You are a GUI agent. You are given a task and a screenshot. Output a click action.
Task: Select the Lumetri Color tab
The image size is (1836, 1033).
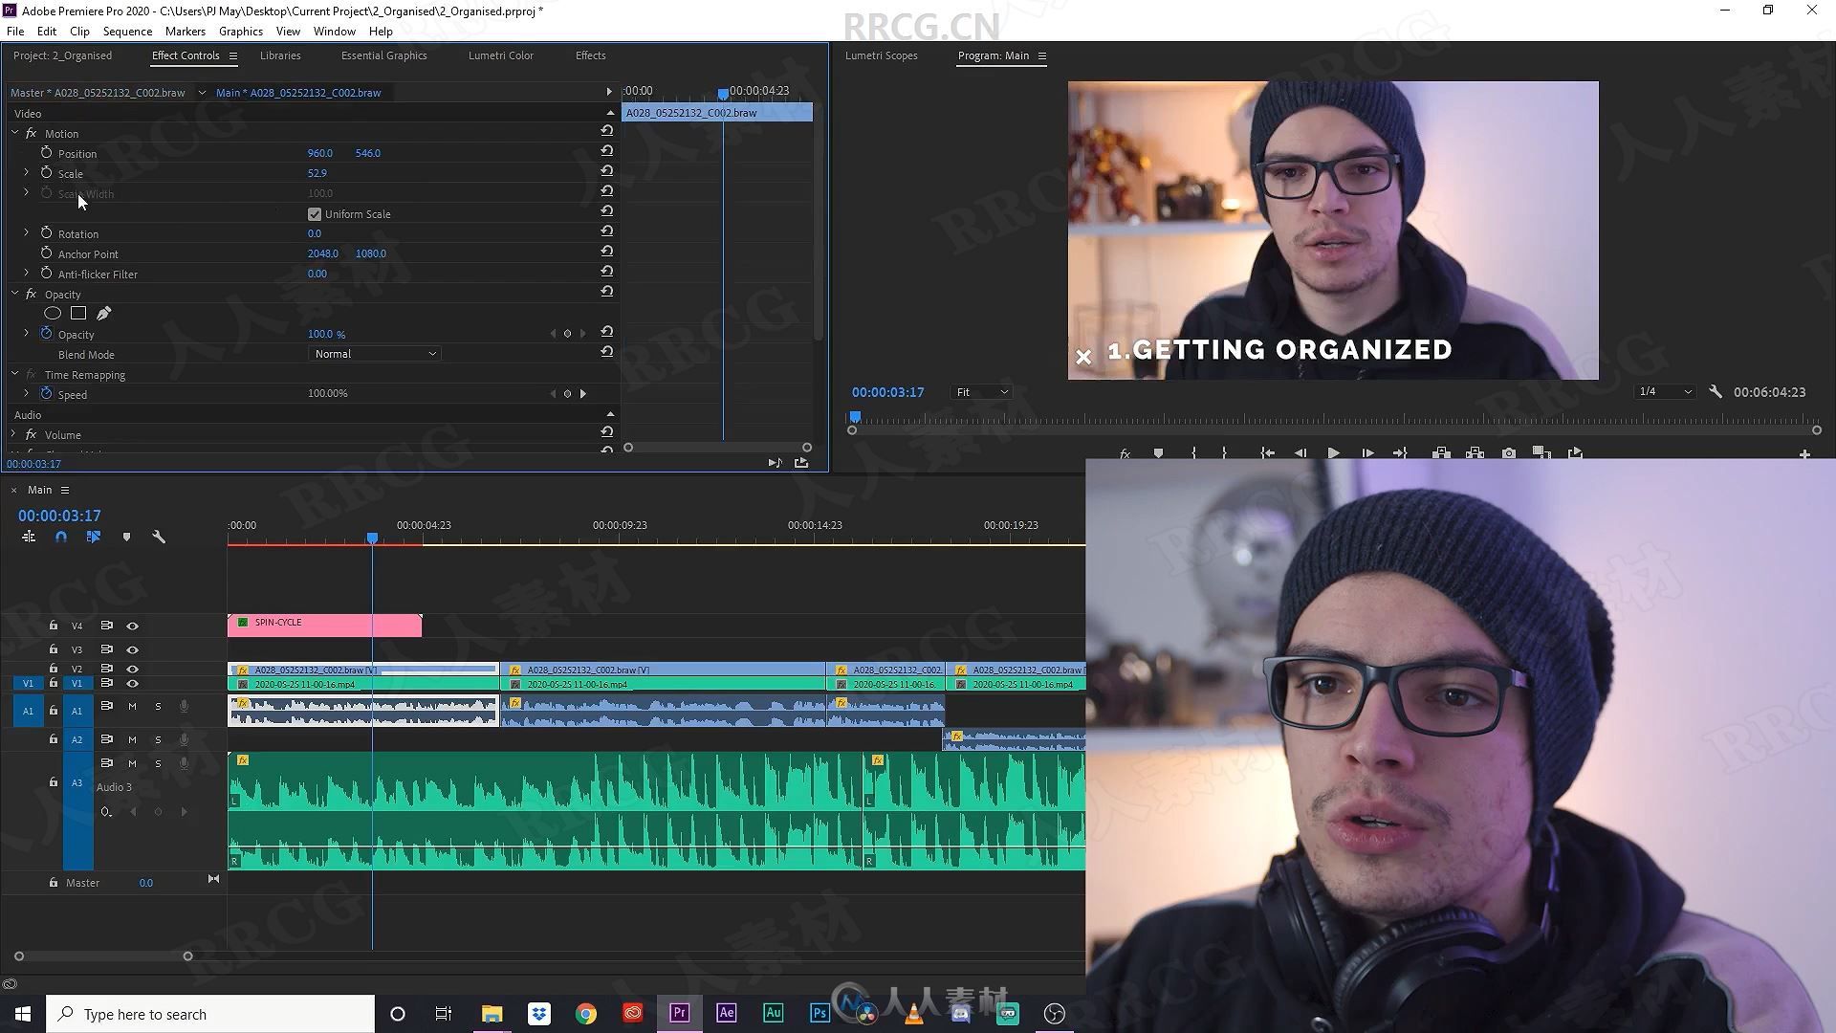(x=501, y=55)
